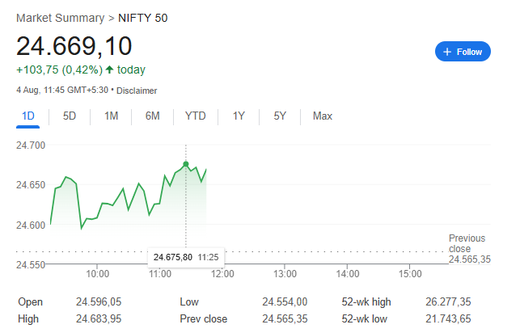The width and height of the screenshot is (520, 333).
Task: Select the 6M time range tab
Action: 153,116
